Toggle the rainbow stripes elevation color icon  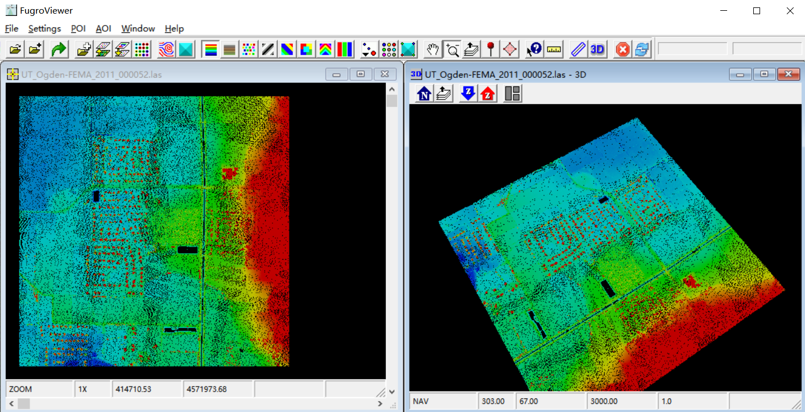pos(210,49)
